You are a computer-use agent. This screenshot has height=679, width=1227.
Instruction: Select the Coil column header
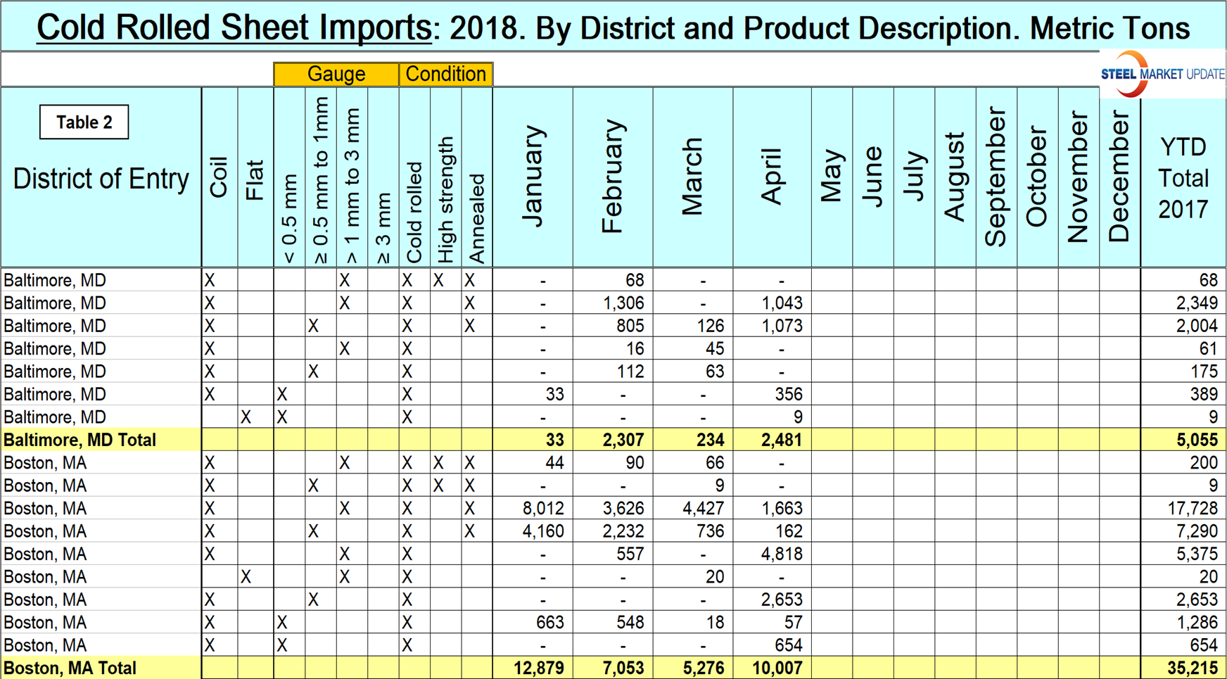(219, 177)
